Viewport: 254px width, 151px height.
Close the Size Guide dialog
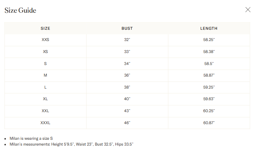click(248, 10)
